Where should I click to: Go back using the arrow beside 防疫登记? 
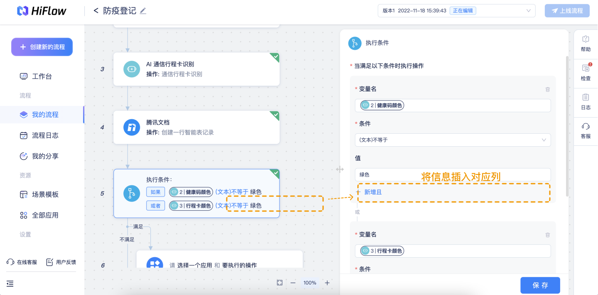click(96, 11)
